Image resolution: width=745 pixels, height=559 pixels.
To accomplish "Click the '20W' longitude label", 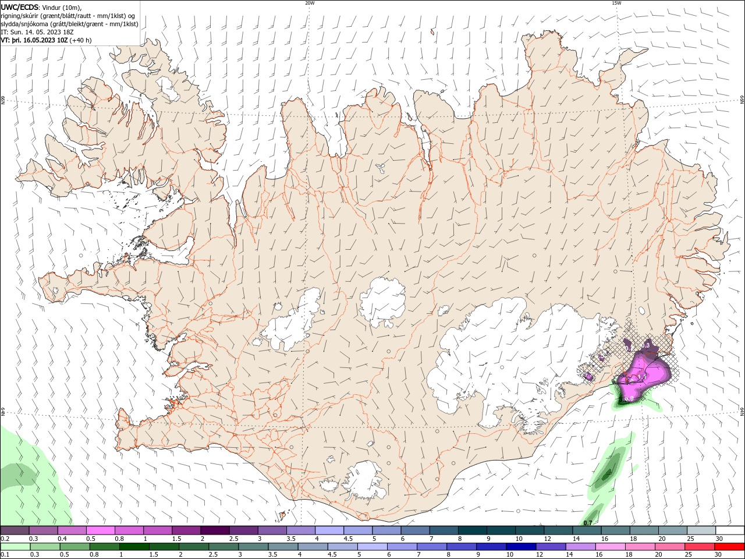I will coord(310,3).
